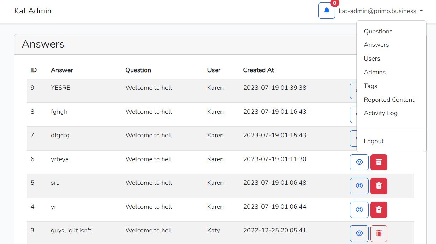Choose Admins from the dropdown menu

click(375, 72)
